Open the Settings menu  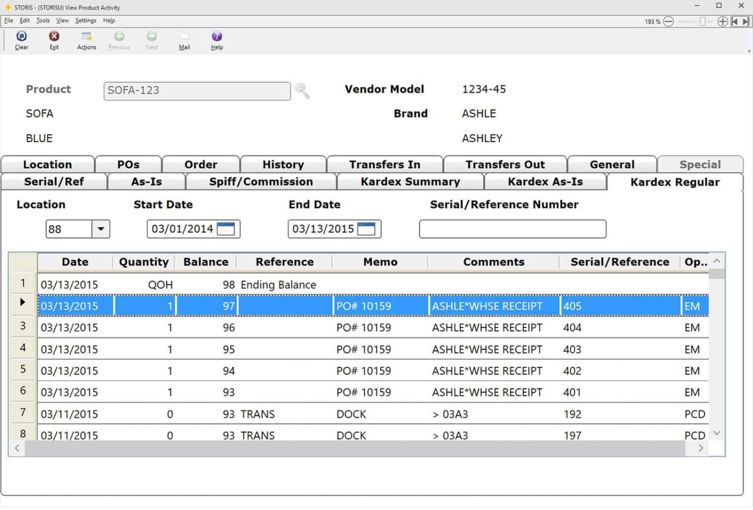85,21
